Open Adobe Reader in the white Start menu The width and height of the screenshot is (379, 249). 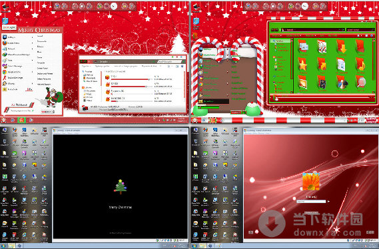[x=12, y=78]
